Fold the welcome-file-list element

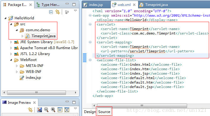[90, 60]
